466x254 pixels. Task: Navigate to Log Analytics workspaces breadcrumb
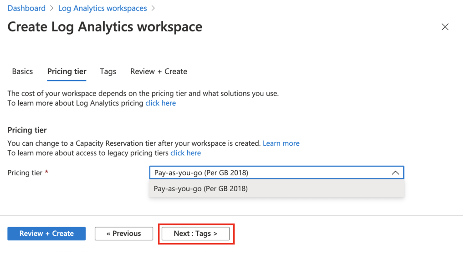pyautogui.click(x=102, y=9)
